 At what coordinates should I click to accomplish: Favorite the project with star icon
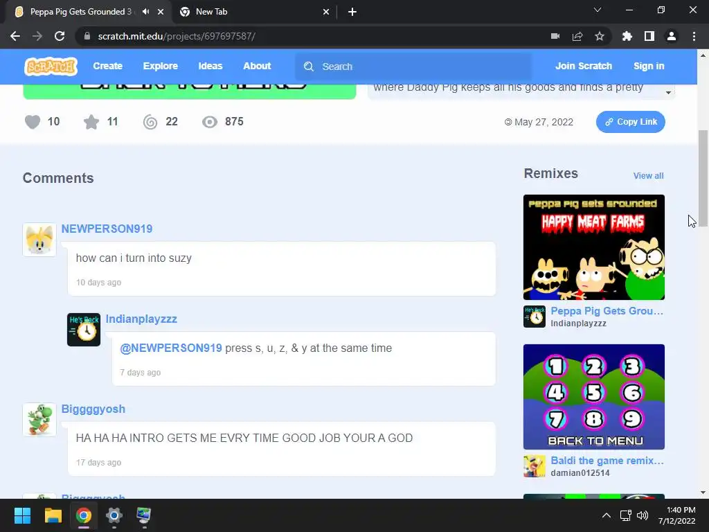[91, 122]
